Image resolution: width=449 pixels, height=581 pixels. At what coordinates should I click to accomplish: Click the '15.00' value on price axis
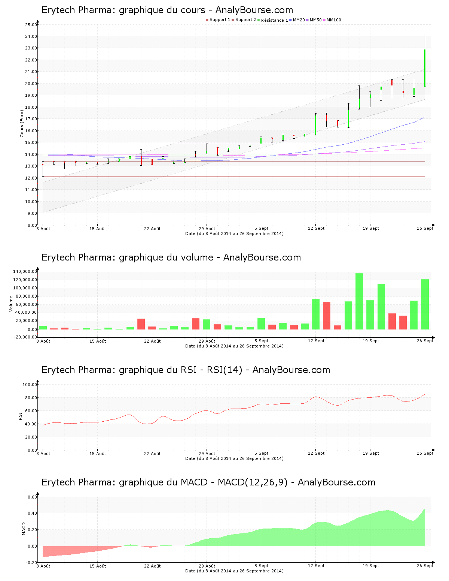coord(31,143)
